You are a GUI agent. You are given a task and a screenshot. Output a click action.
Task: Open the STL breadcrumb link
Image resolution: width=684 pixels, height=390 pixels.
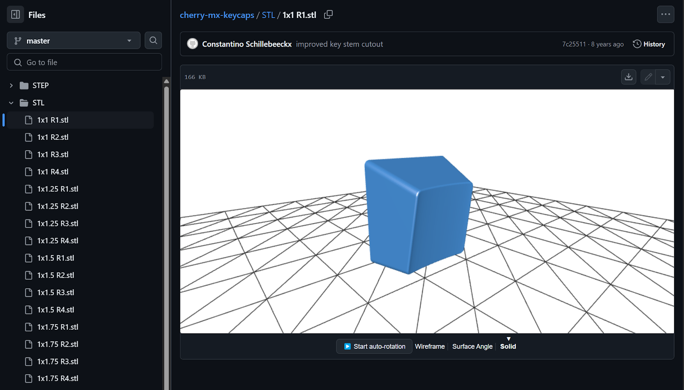point(268,15)
